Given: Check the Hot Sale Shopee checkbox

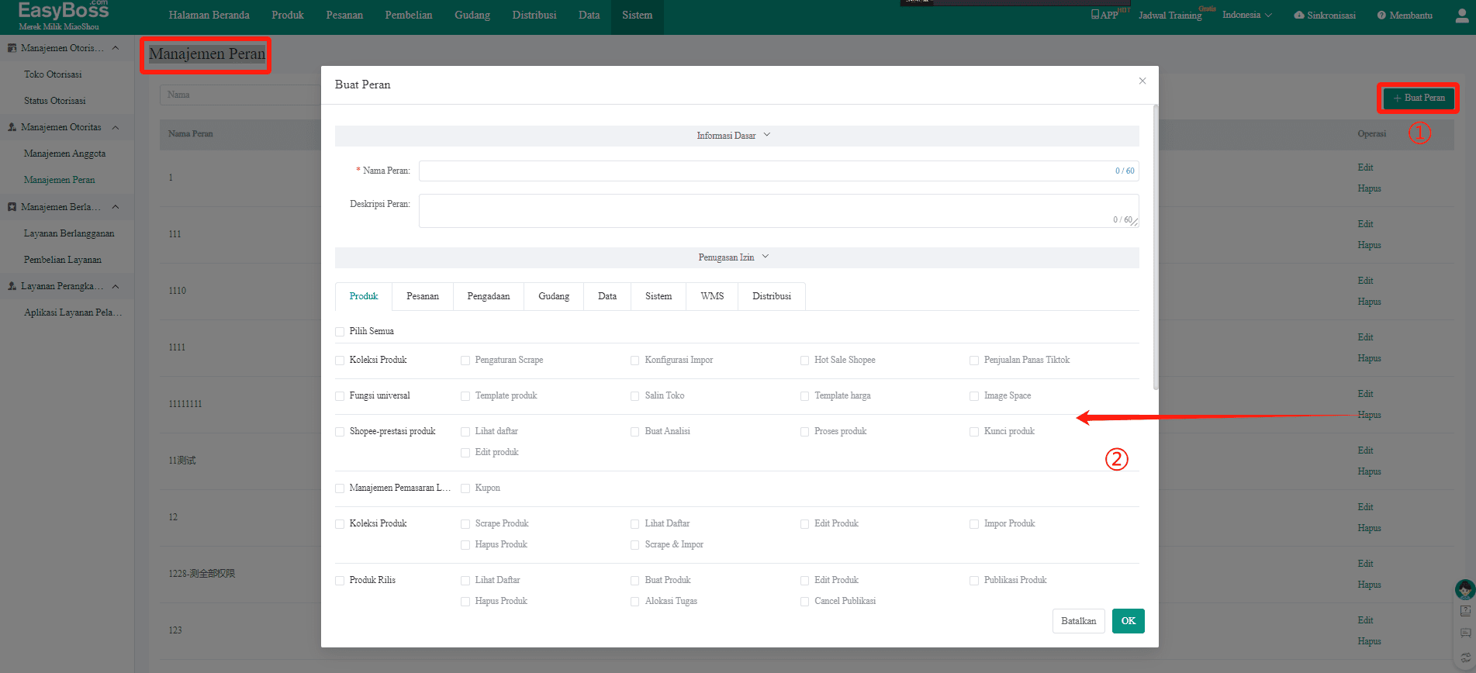Looking at the screenshot, I should (804, 361).
